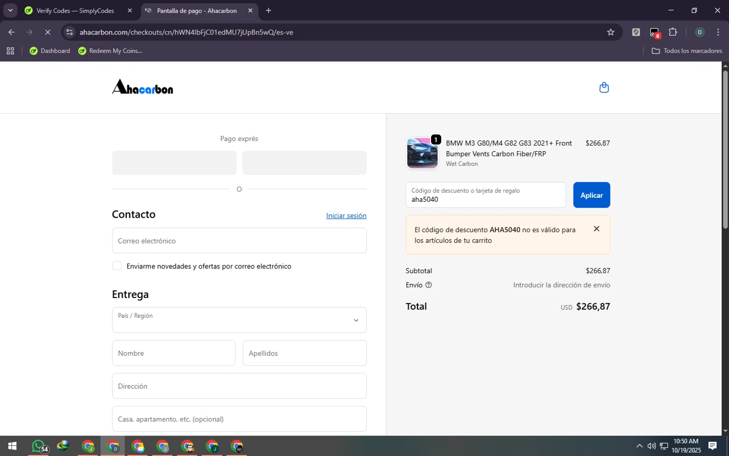729x456 pixels.
Task: Open the Dashboard bookmark
Action: 50,51
